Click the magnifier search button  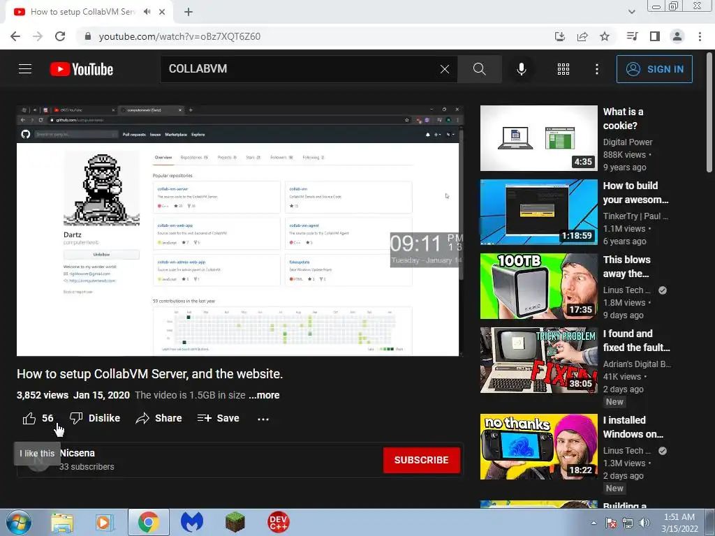[479, 69]
